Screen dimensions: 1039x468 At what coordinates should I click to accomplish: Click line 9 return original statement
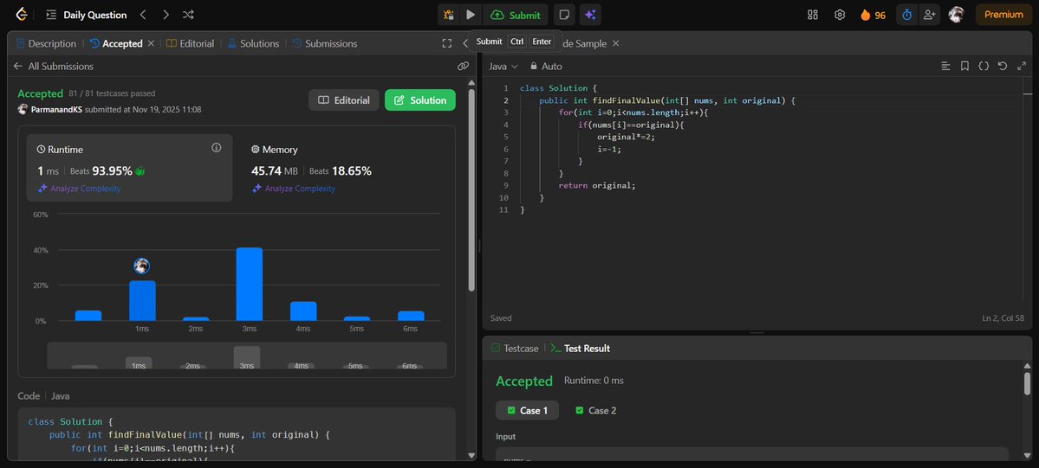(x=597, y=185)
